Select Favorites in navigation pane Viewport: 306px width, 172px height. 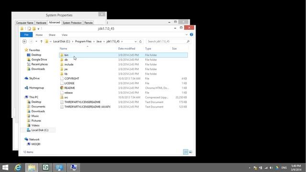(34, 50)
